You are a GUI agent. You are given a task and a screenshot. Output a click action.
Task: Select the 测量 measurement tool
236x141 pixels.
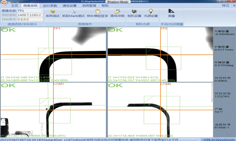click(x=171, y=13)
